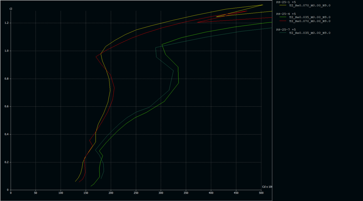Screen dimensions: 363x201
Task: Click the red line swatch under PS-25-4
Action: tap(283, 21)
